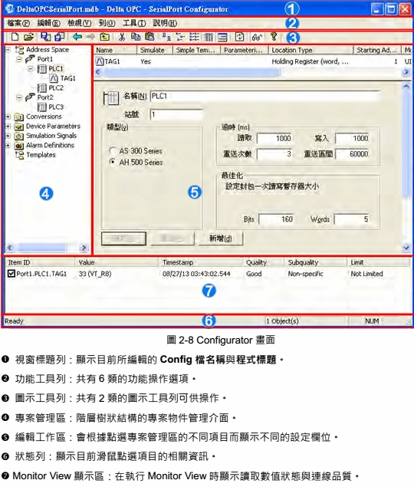Switch to List view icon
The width and height of the screenshot is (414, 490).
(194, 37)
